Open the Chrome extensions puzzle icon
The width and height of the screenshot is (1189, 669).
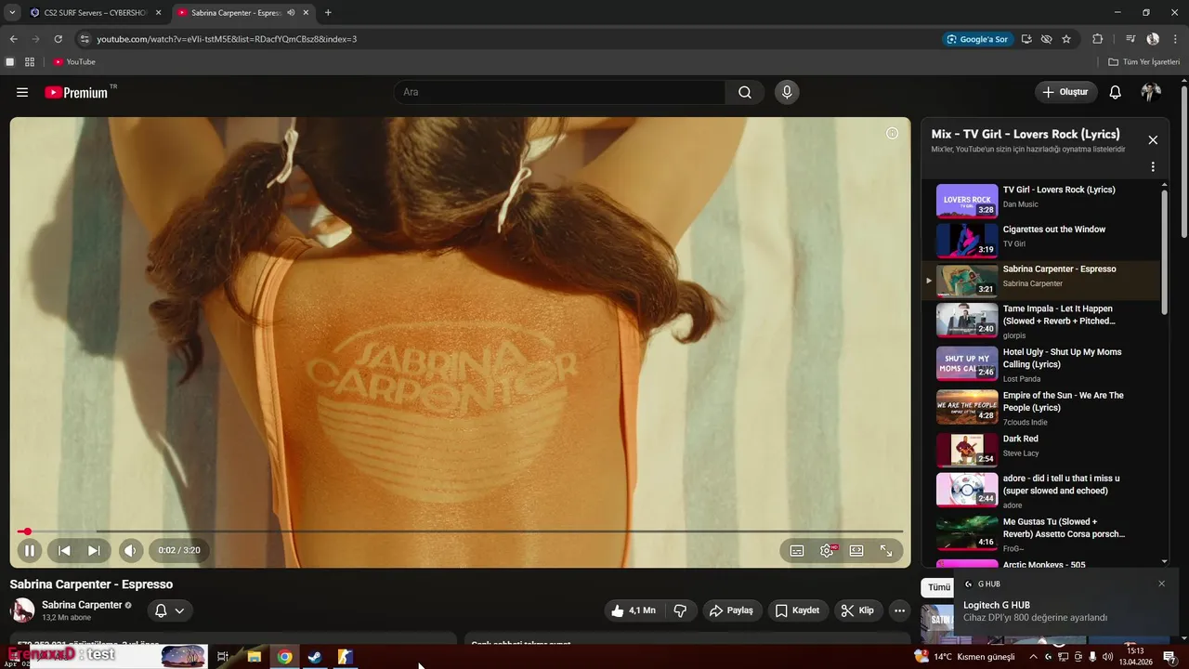pyautogui.click(x=1098, y=39)
